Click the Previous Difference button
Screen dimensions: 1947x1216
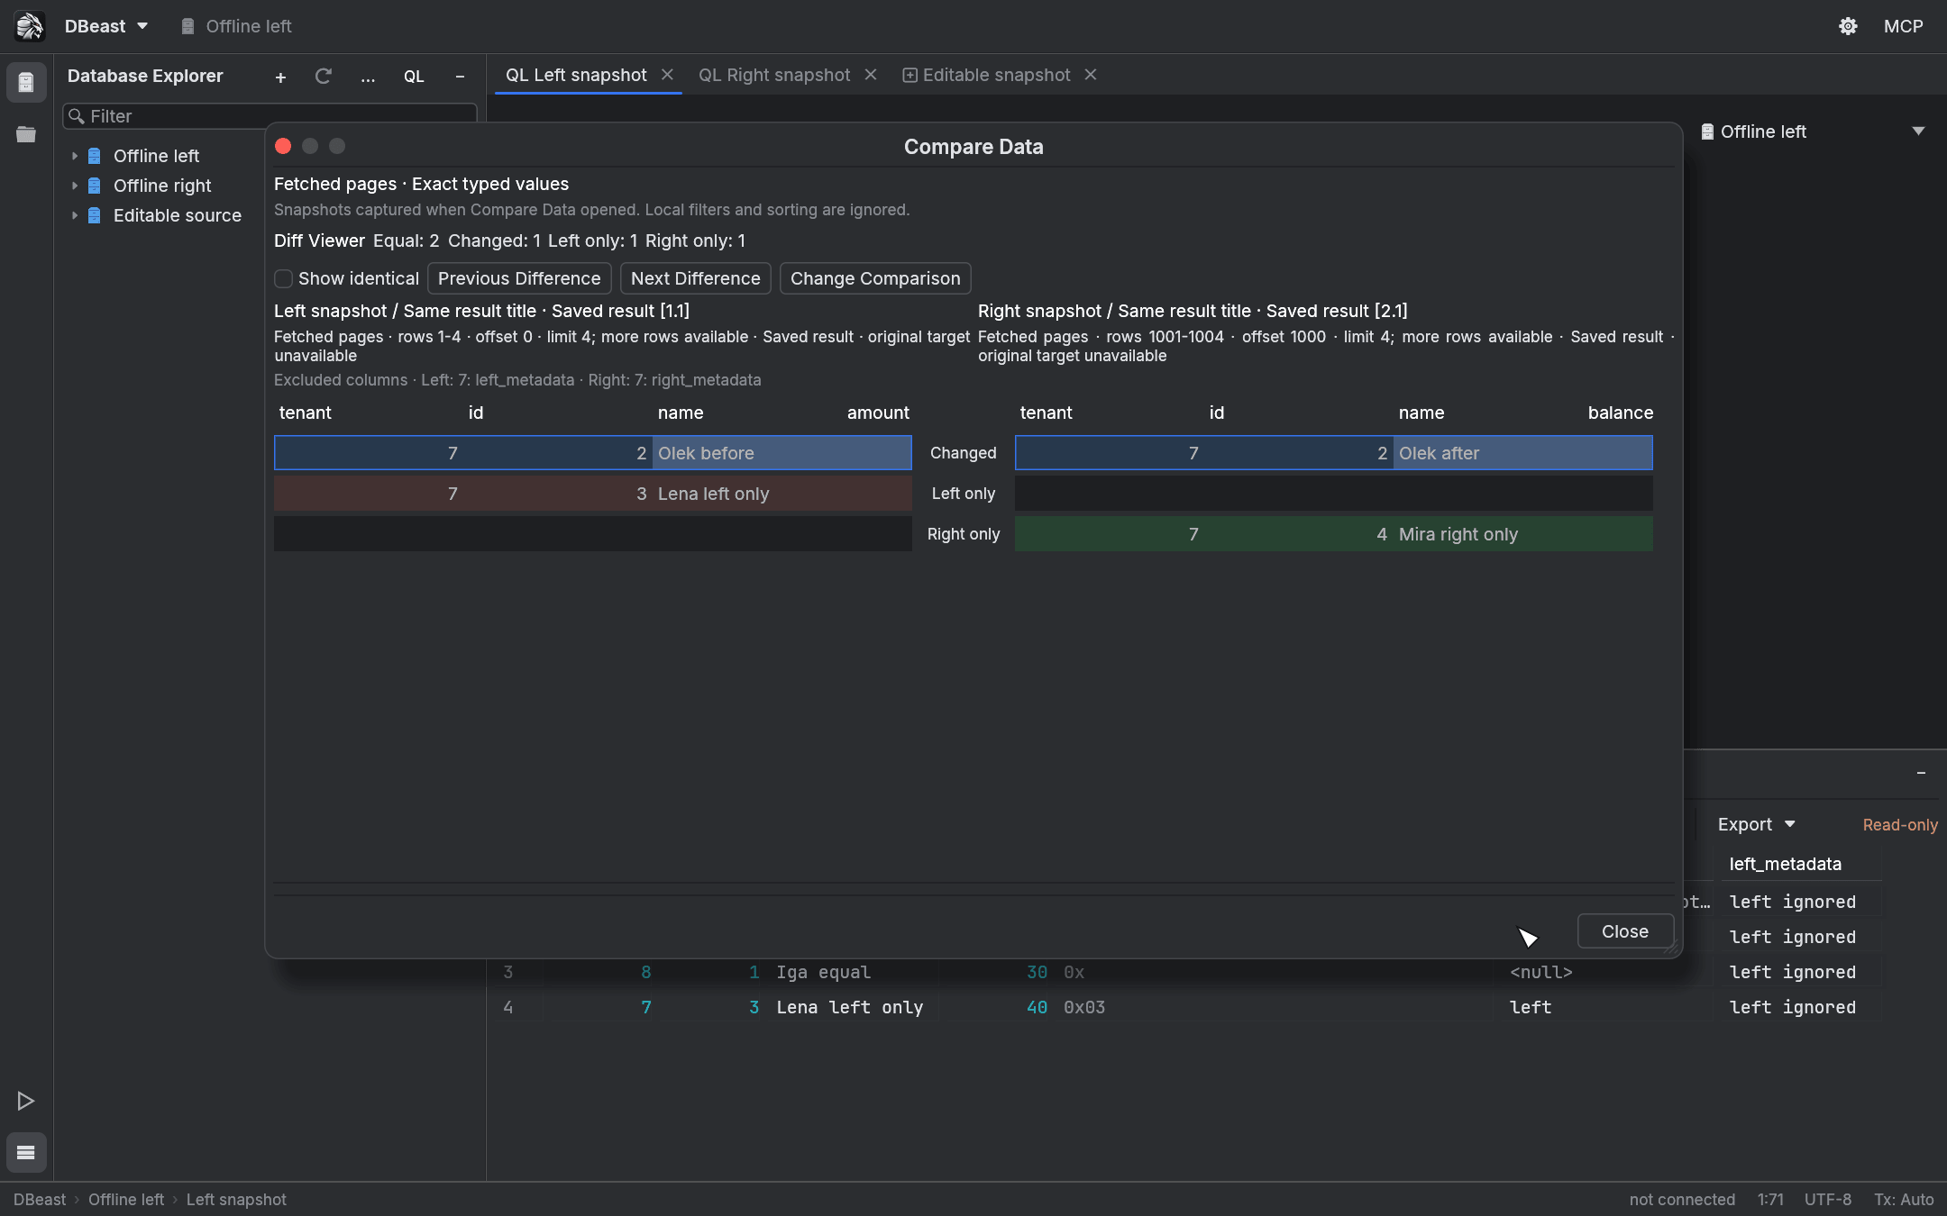[519, 278]
